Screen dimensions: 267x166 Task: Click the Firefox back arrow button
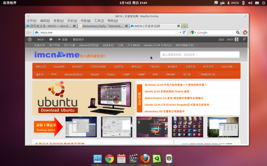click(x=29, y=32)
